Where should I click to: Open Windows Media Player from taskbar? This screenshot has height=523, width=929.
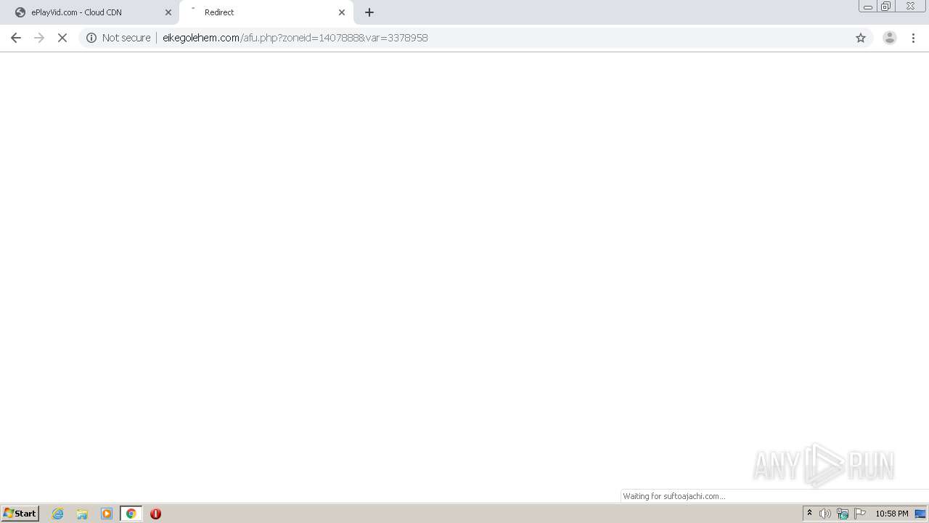(107, 514)
